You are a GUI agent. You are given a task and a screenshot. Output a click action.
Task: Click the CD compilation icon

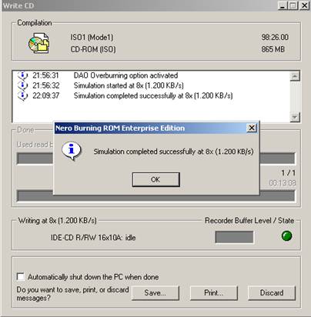pyautogui.click(x=38, y=43)
